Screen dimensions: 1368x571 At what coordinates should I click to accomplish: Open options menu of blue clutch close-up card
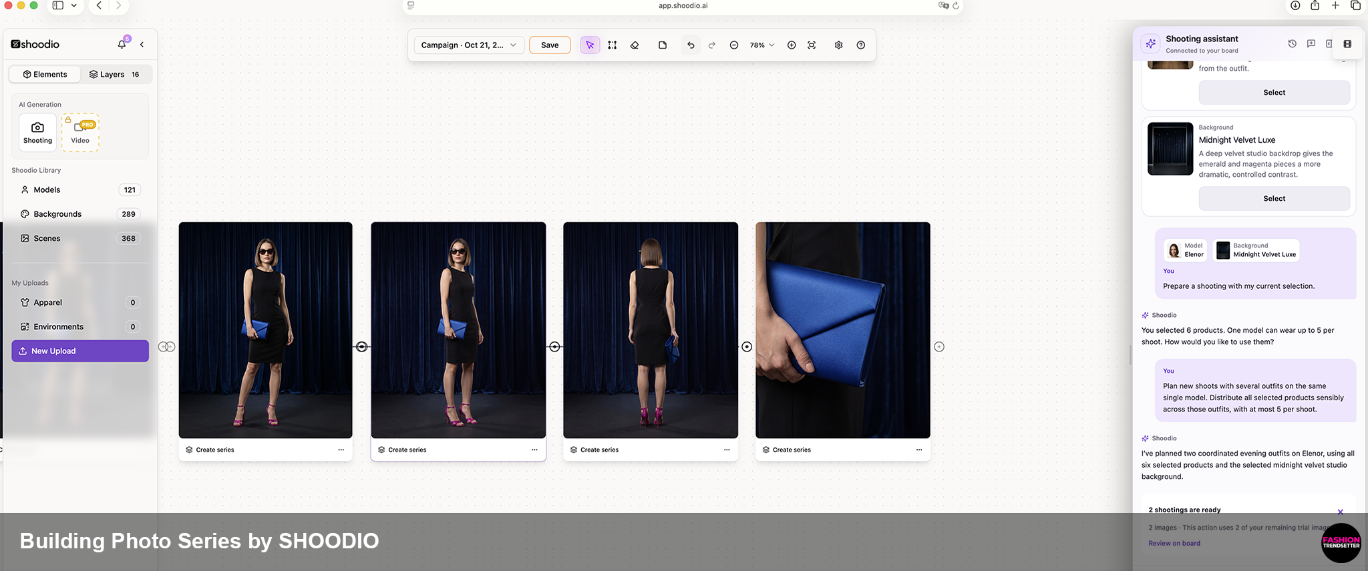[919, 450]
